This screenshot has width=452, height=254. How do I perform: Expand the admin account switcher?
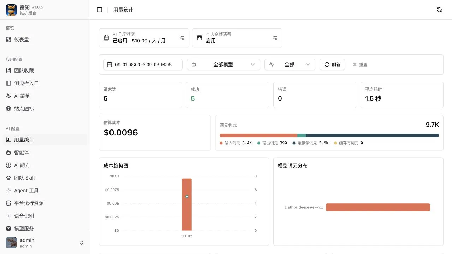82,243
